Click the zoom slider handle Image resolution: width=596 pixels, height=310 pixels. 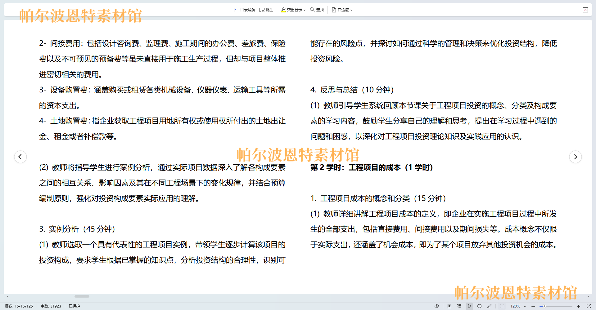(544, 306)
